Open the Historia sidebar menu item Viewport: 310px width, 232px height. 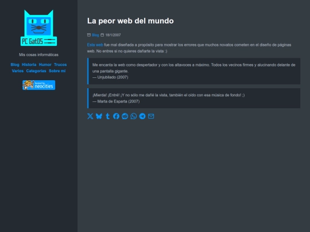pos(29,65)
